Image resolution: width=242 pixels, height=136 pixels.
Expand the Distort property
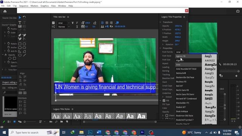pyautogui.click(x=163, y=97)
